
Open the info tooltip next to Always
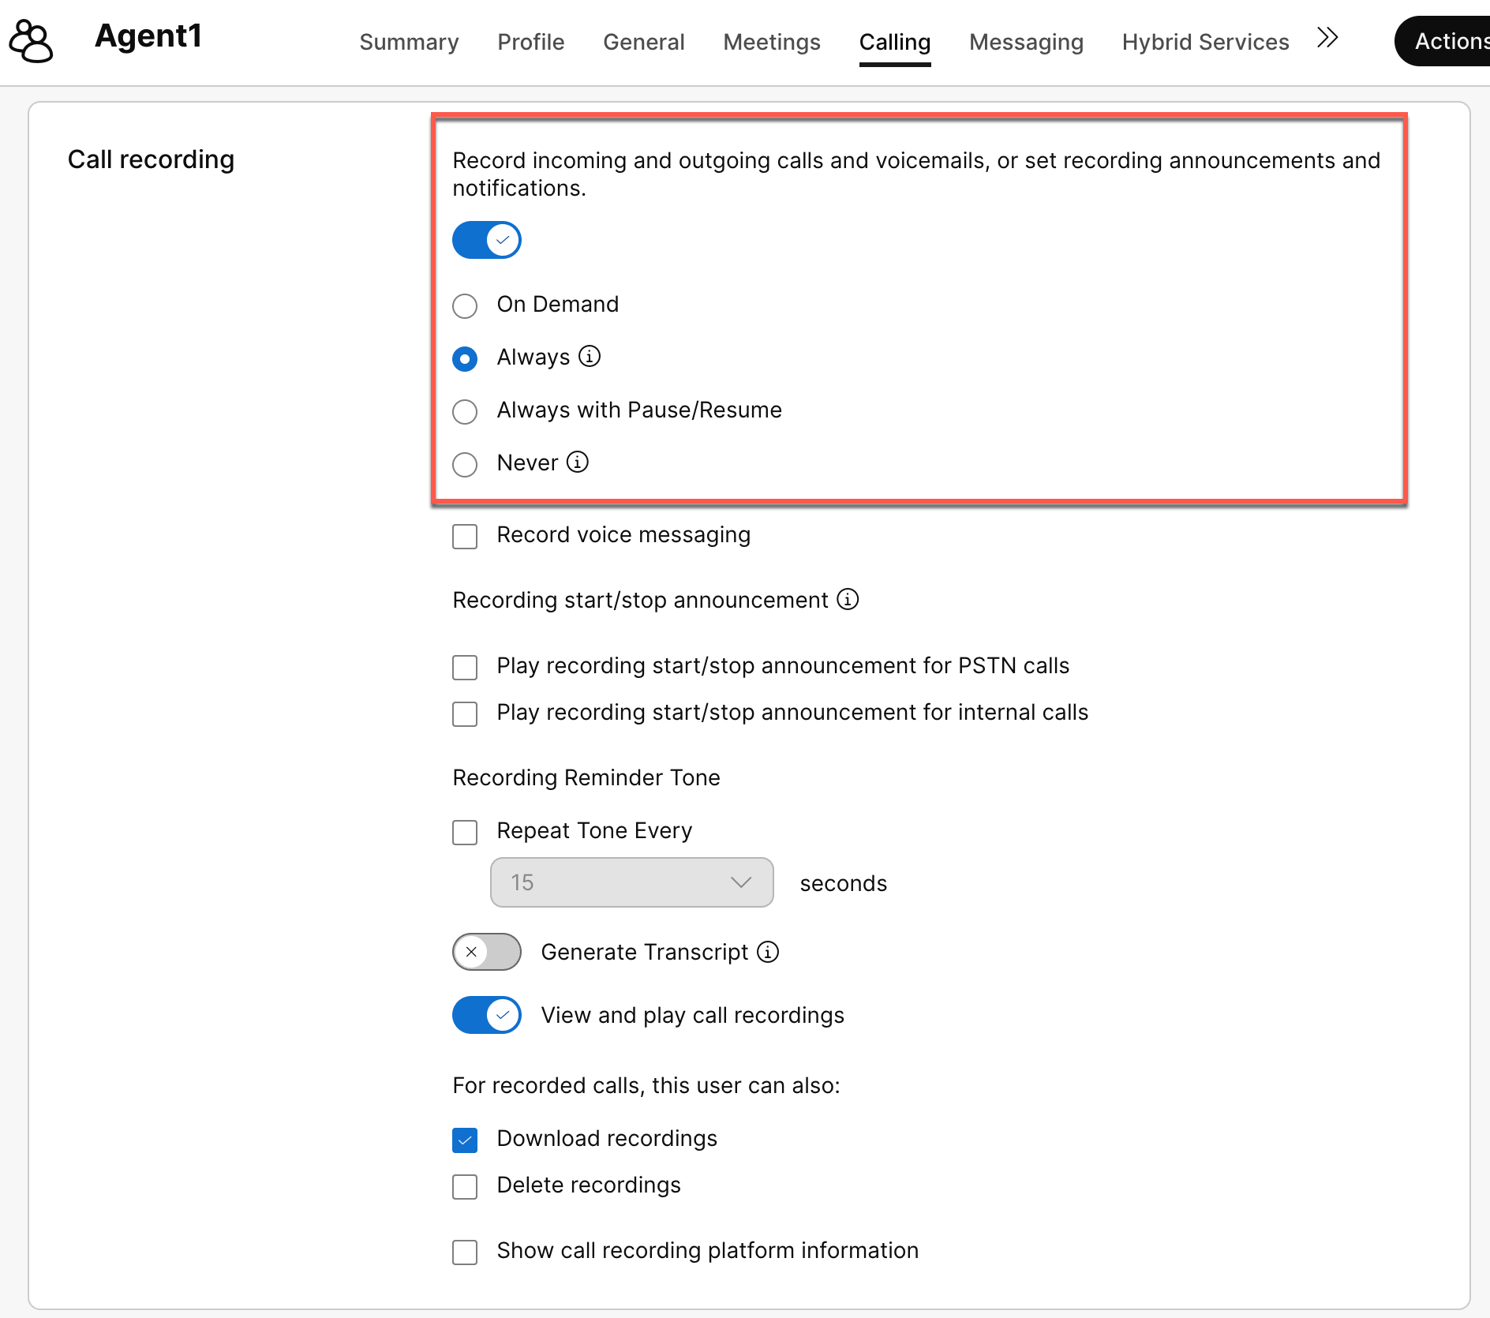(x=590, y=357)
